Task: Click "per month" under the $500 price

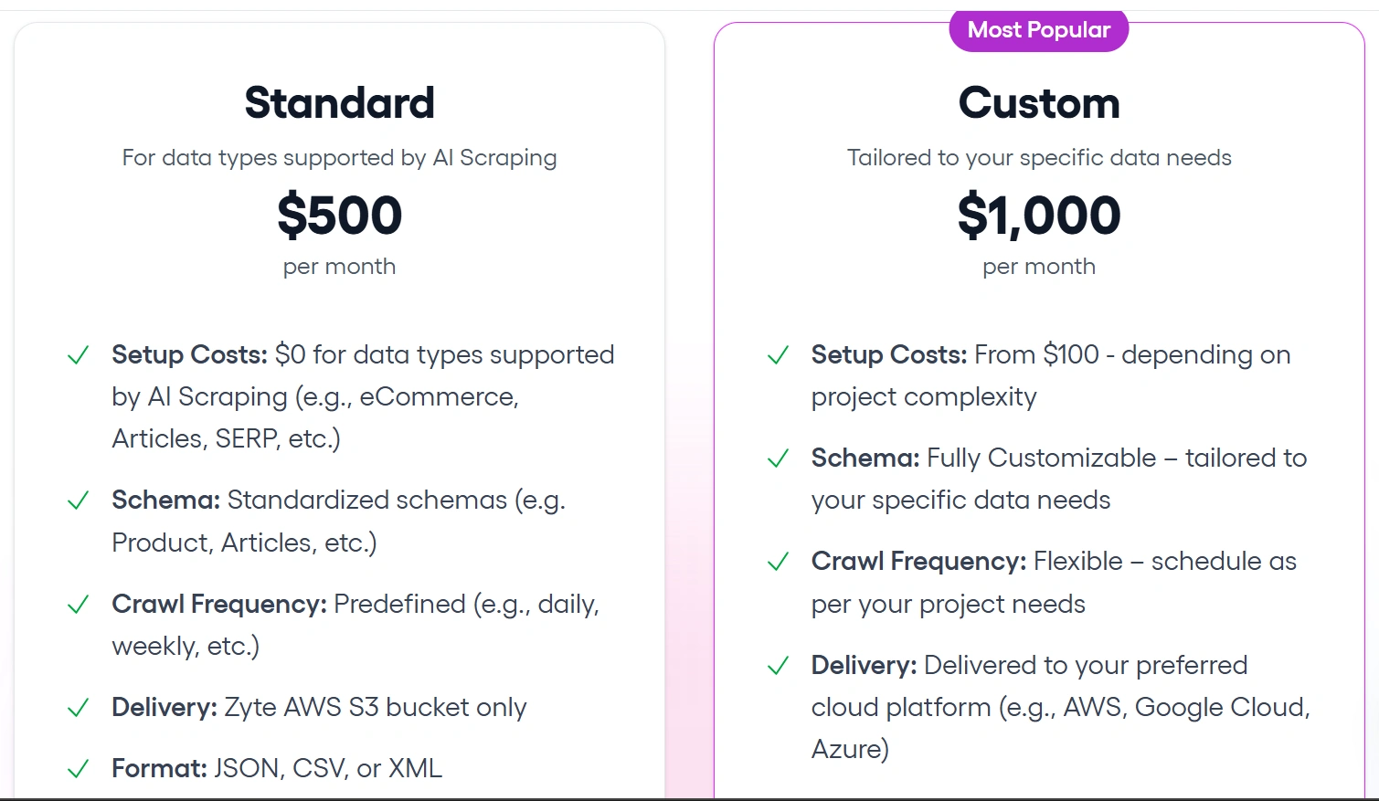Action: click(339, 267)
